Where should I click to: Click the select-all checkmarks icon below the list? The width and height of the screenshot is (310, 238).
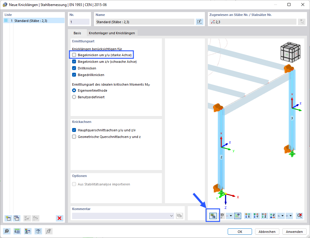pyautogui.click(x=27, y=218)
